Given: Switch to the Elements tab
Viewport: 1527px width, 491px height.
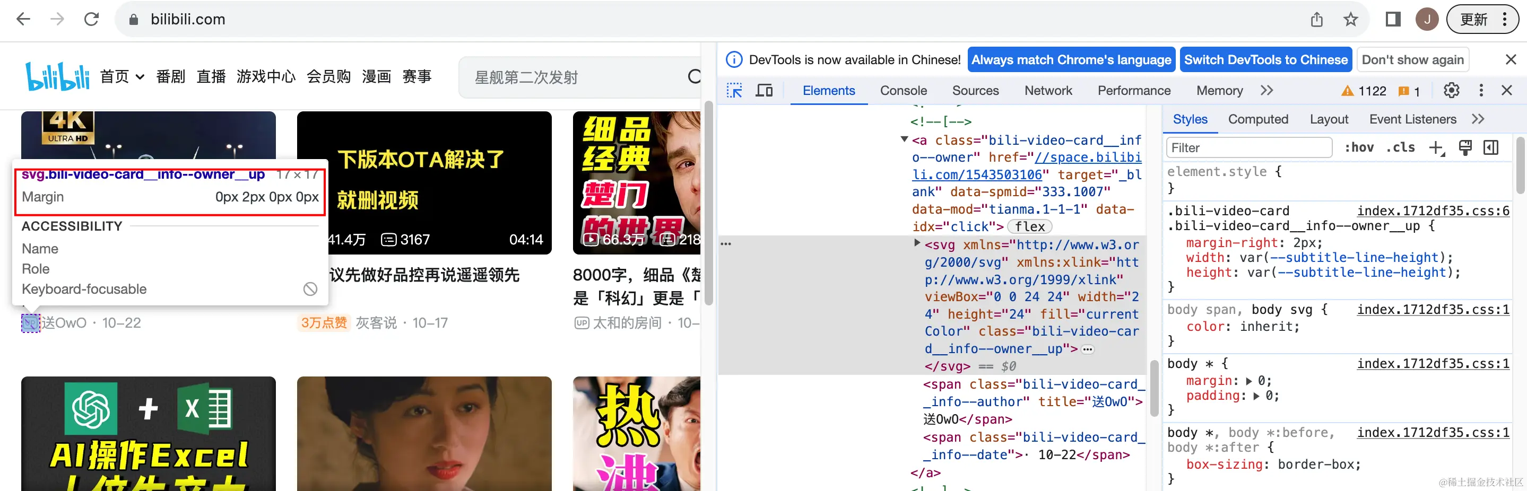Looking at the screenshot, I should [x=829, y=91].
